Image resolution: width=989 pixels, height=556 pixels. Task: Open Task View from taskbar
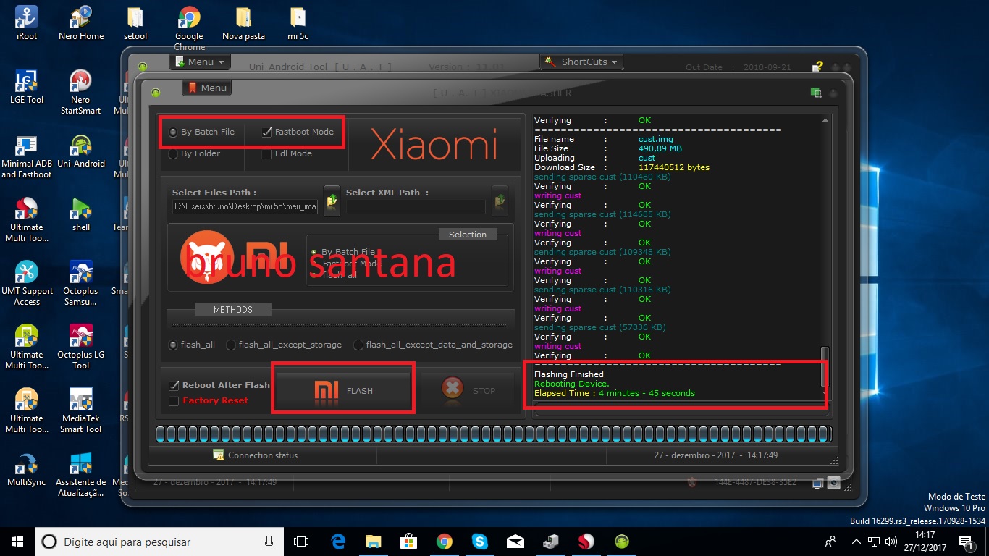pyautogui.click(x=301, y=542)
